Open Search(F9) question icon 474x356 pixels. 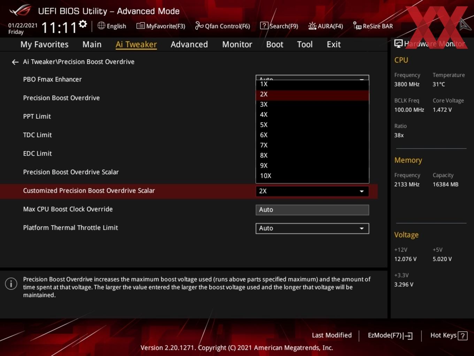(264, 25)
